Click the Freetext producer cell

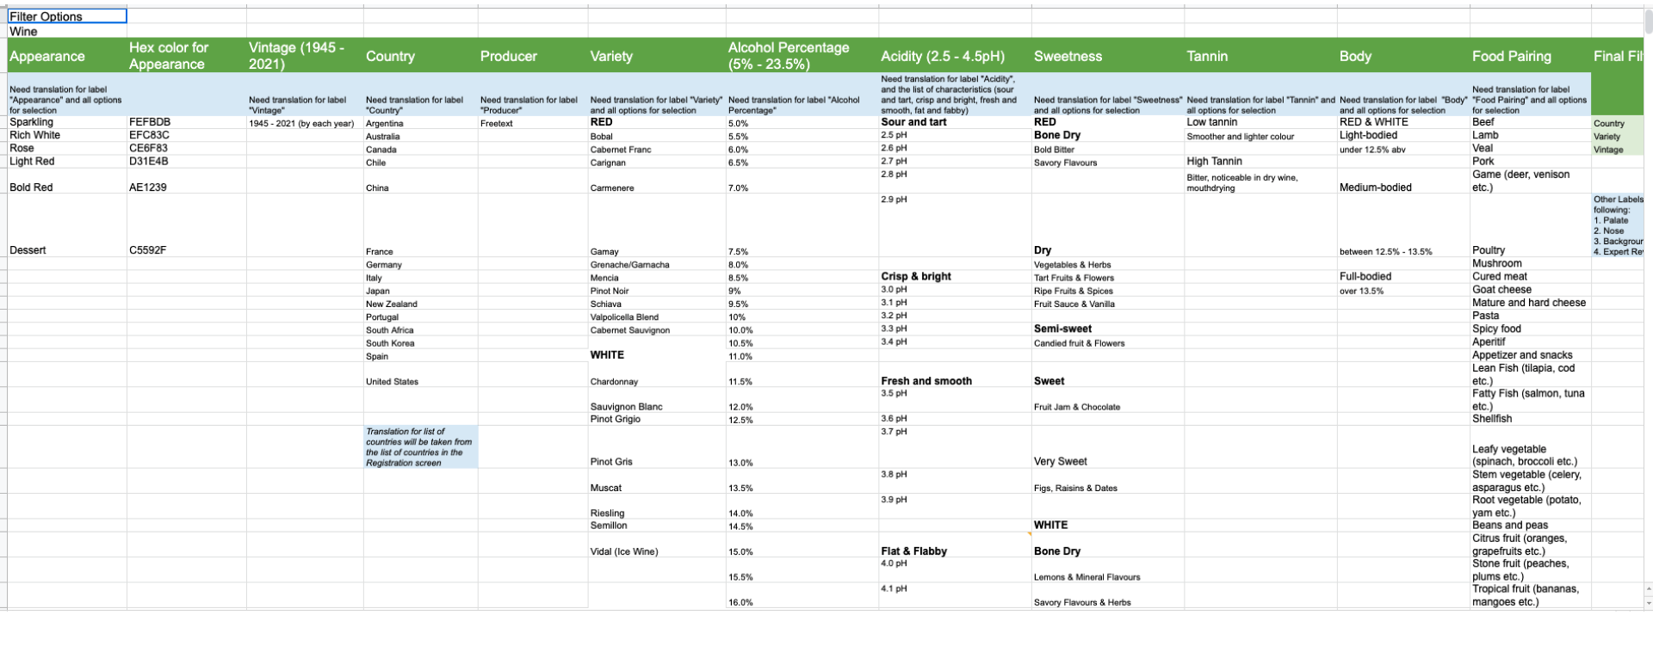click(x=497, y=123)
